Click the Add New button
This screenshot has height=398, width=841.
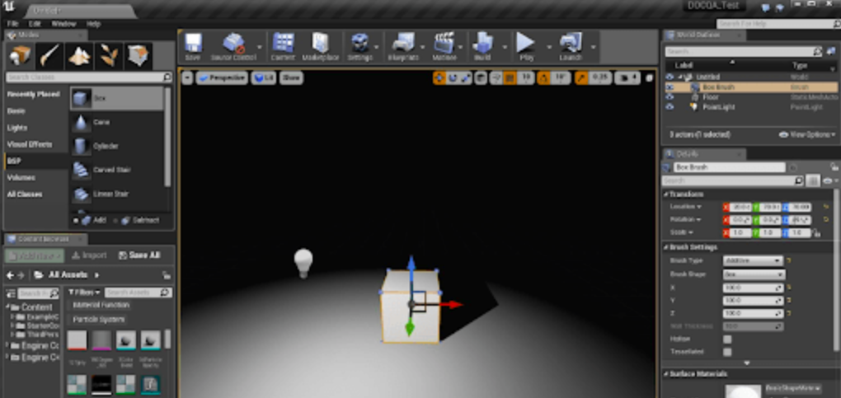(35, 255)
